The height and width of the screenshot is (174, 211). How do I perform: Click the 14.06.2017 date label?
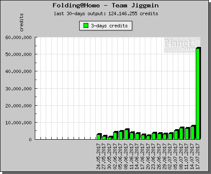click(137, 156)
